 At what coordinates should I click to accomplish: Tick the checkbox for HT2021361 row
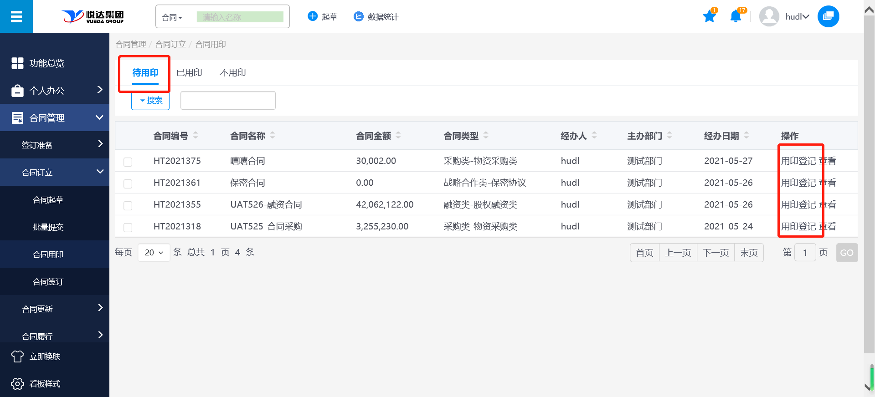click(128, 183)
